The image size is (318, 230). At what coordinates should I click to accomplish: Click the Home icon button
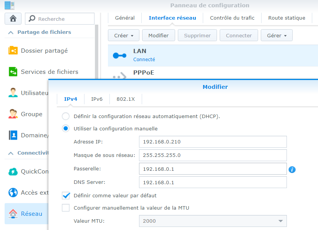pyautogui.click(x=13, y=18)
